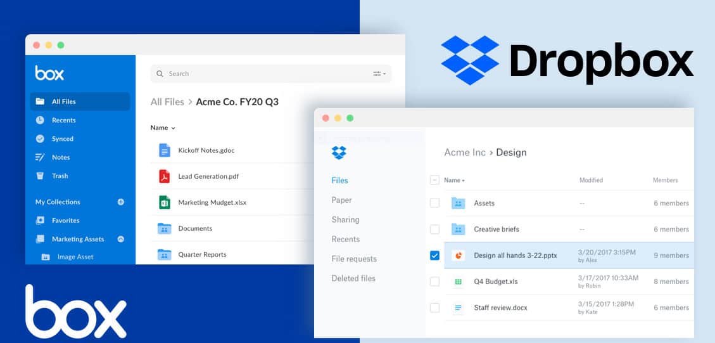The height and width of the screenshot is (343, 715).
Task: Open File requests in Dropbox sidebar
Action: [354, 259]
